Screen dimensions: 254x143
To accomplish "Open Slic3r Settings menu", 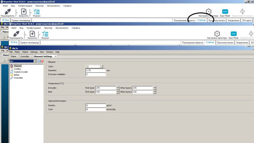I will 34,52.
